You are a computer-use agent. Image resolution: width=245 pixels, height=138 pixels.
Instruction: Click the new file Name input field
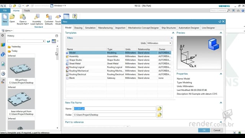coord(114,108)
